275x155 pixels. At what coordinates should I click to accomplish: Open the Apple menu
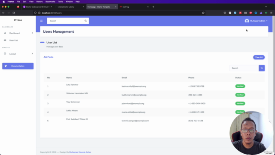pos(4,2)
